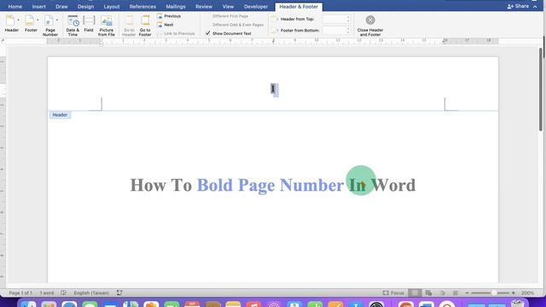Viewport: 546px width, 307px height.
Task: Click the vertical scrollbar thumb
Action: point(541,89)
